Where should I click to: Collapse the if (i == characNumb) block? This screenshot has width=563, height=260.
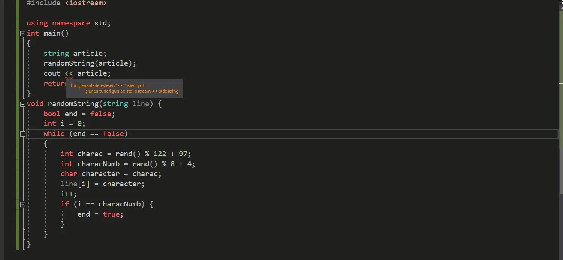(x=23, y=205)
